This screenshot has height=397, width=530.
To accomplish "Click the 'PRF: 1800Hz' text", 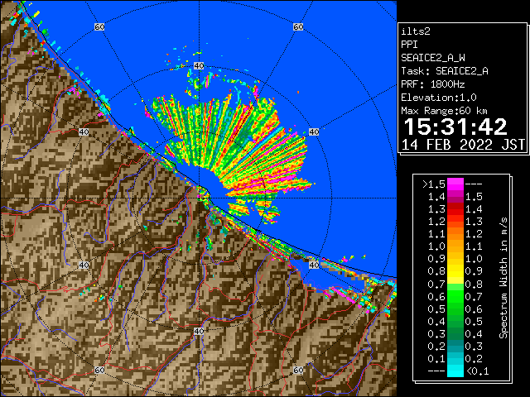I will coord(432,84).
